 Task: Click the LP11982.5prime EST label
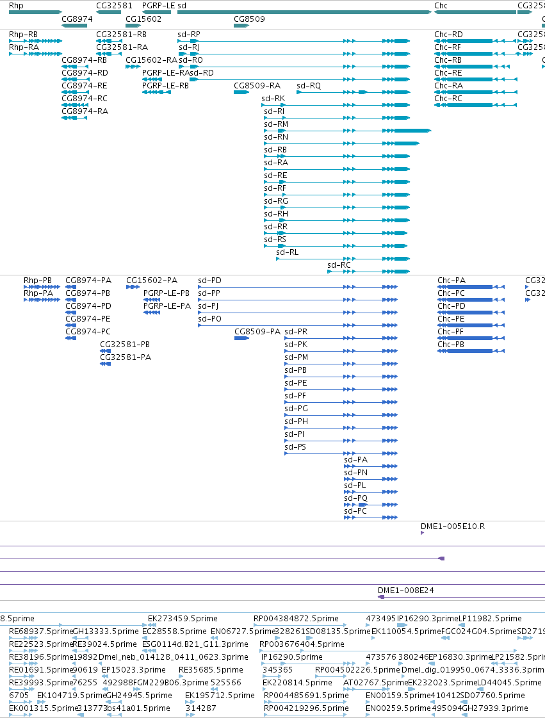click(490, 619)
